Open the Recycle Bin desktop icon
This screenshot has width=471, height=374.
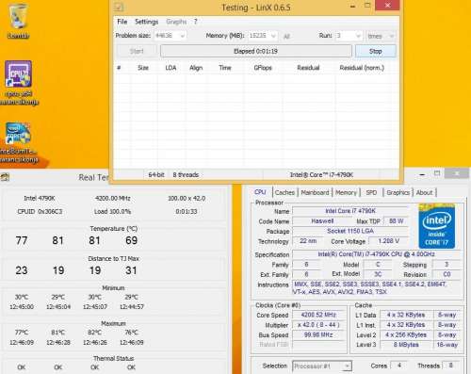pos(19,21)
